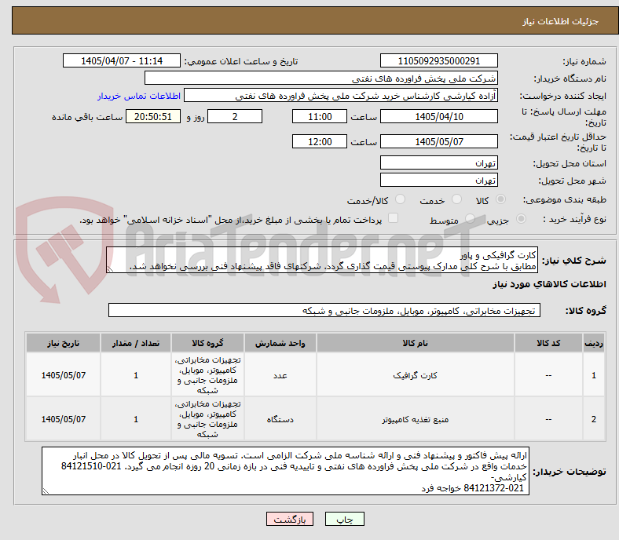Click the need date in کارت گرافیک row

tap(63, 374)
